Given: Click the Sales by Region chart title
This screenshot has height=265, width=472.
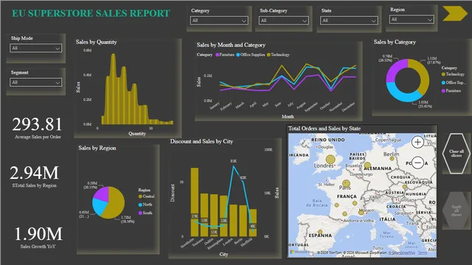Looking at the screenshot, I should 97,148.
